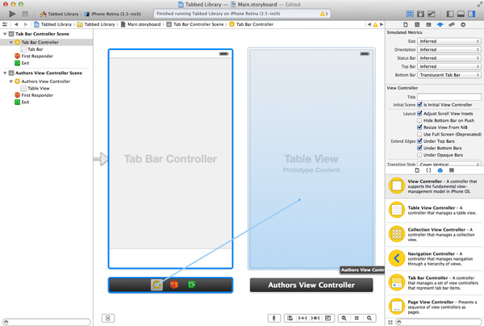Toggle Adjust Scroll View Insets
This screenshot has height=326, width=484.
[x=419, y=114]
